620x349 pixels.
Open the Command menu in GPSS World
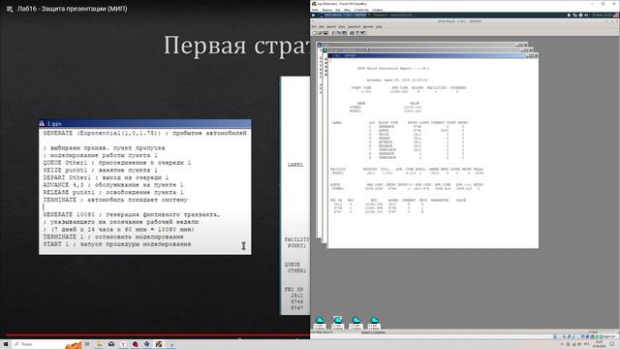click(354, 26)
